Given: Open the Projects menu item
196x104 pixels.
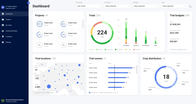Looking at the screenshot, I should coord(14,19).
